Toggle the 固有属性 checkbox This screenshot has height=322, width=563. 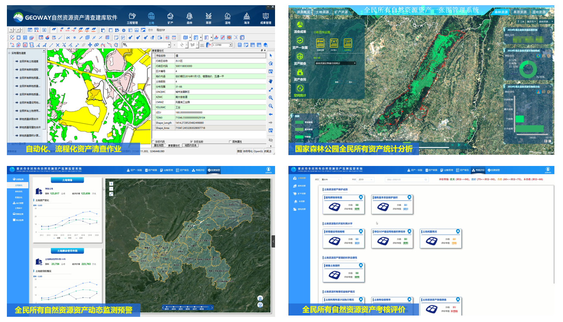(230, 141)
